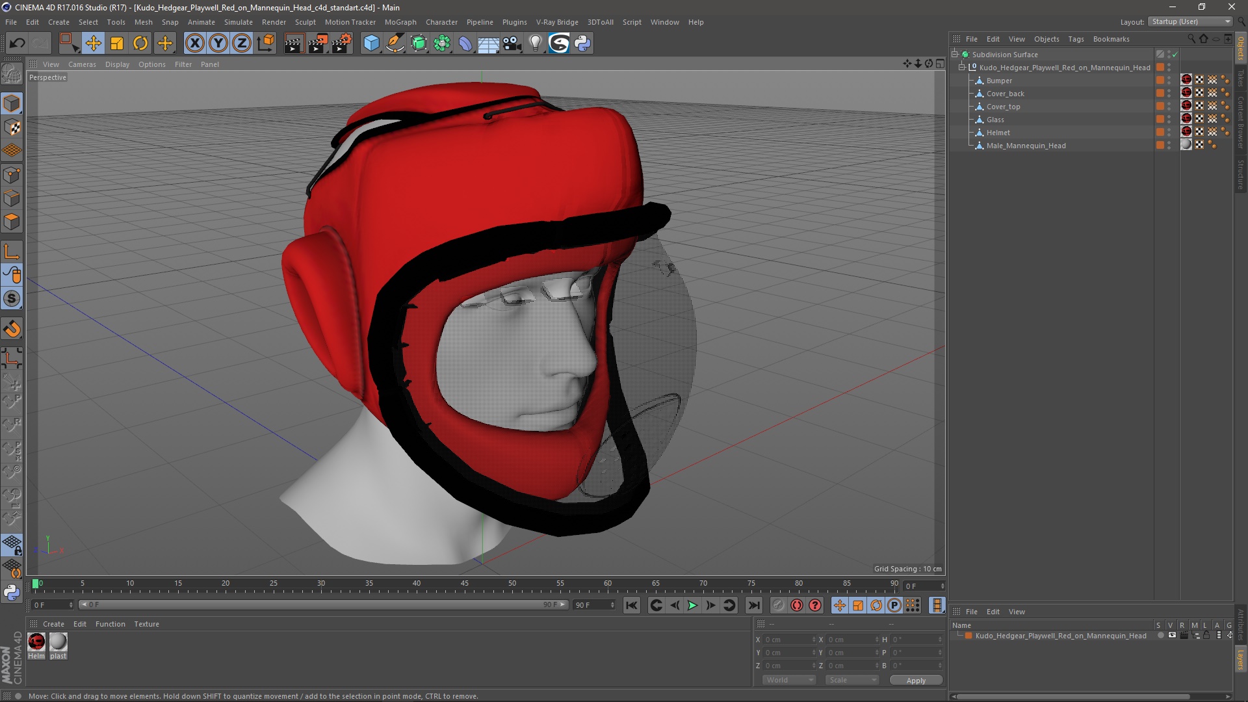Toggle Autokeying button
This screenshot has width=1248, height=702.
[x=796, y=605]
